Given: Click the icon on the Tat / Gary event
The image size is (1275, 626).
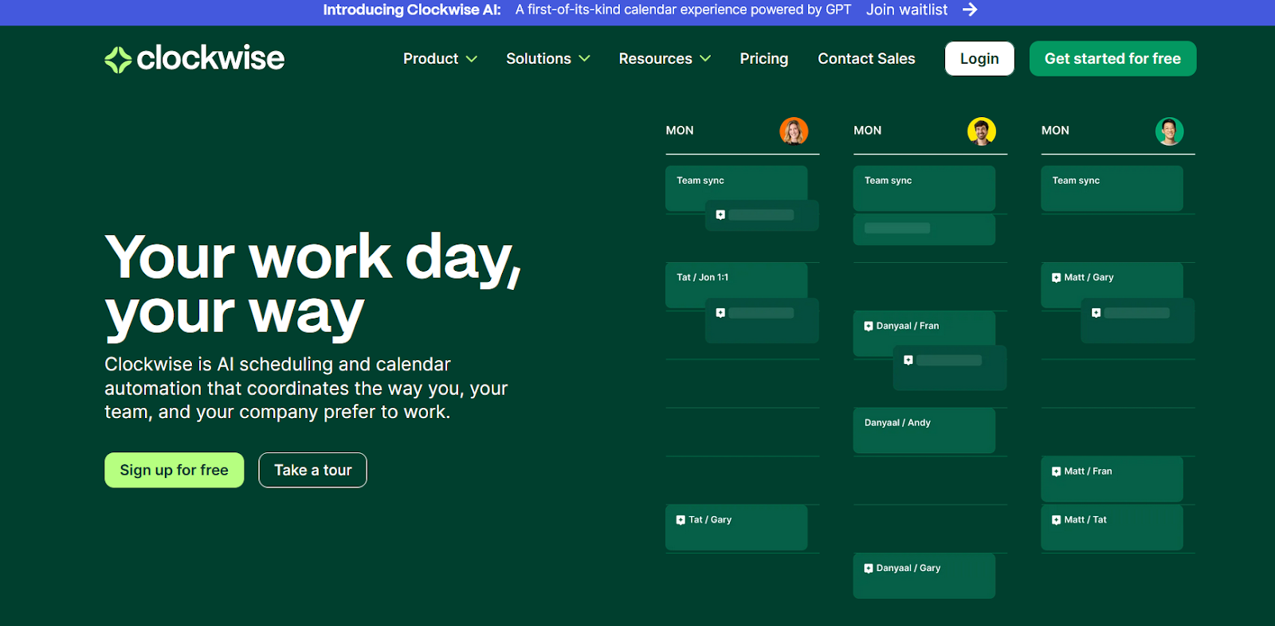Looking at the screenshot, I should pos(681,520).
